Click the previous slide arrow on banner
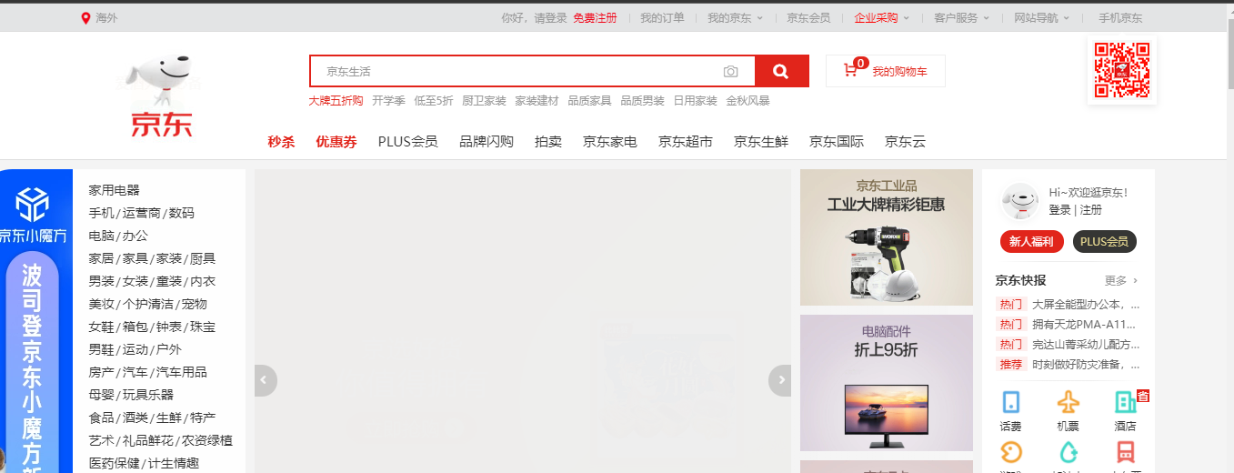1234x473 pixels. tap(266, 380)
